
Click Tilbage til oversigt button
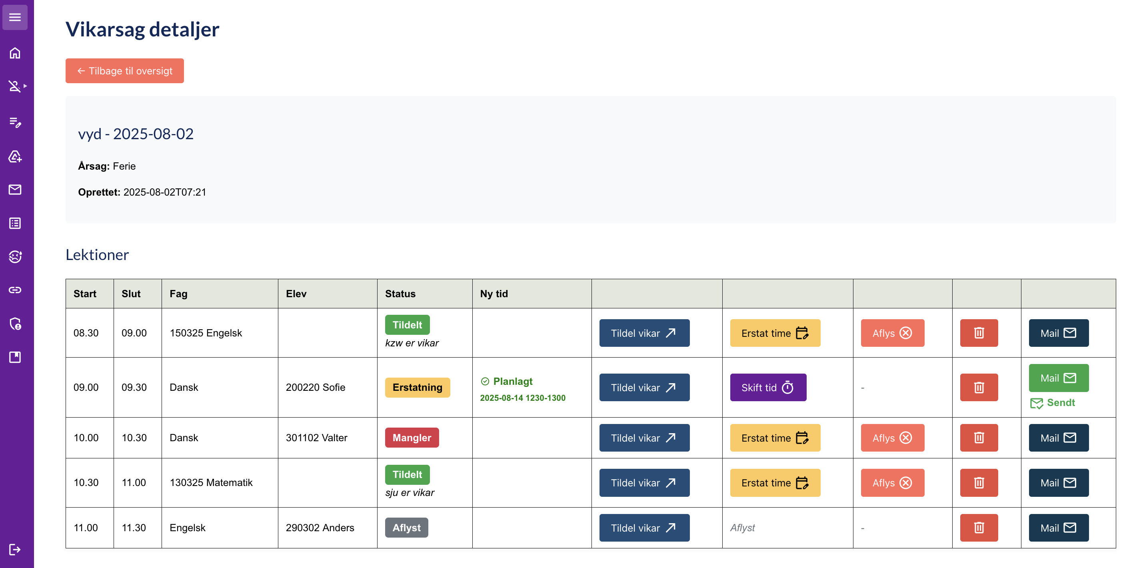click(125, 71)
